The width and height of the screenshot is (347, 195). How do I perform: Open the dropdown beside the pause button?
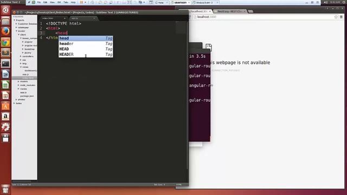click(x=85, y=2)
